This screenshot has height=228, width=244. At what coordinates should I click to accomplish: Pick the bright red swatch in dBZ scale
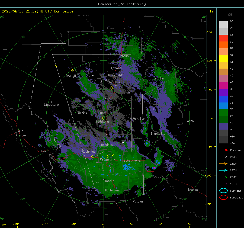(223, 38)
